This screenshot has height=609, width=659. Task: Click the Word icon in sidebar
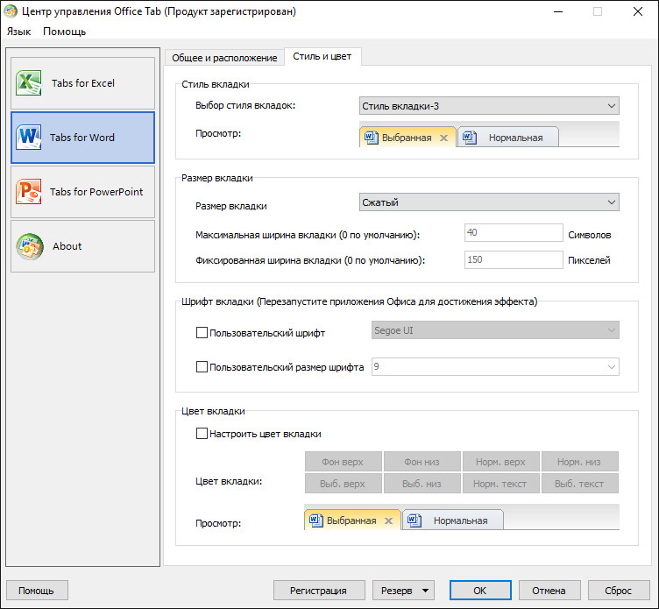coord(28,138)
